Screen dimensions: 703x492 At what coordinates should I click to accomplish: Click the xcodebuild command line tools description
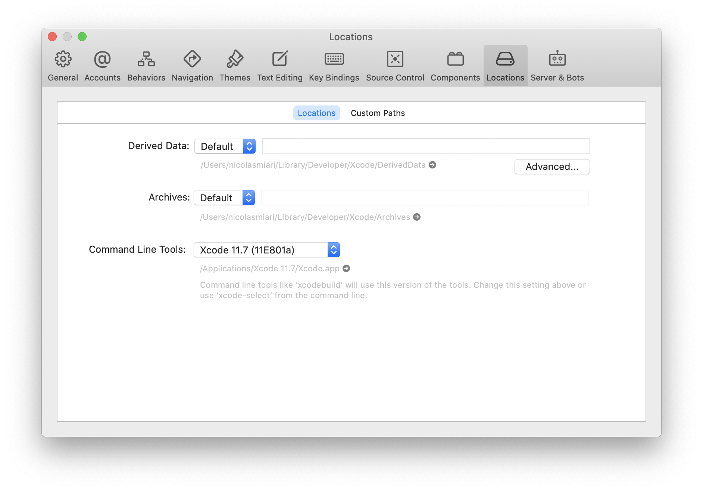[393, 290]
